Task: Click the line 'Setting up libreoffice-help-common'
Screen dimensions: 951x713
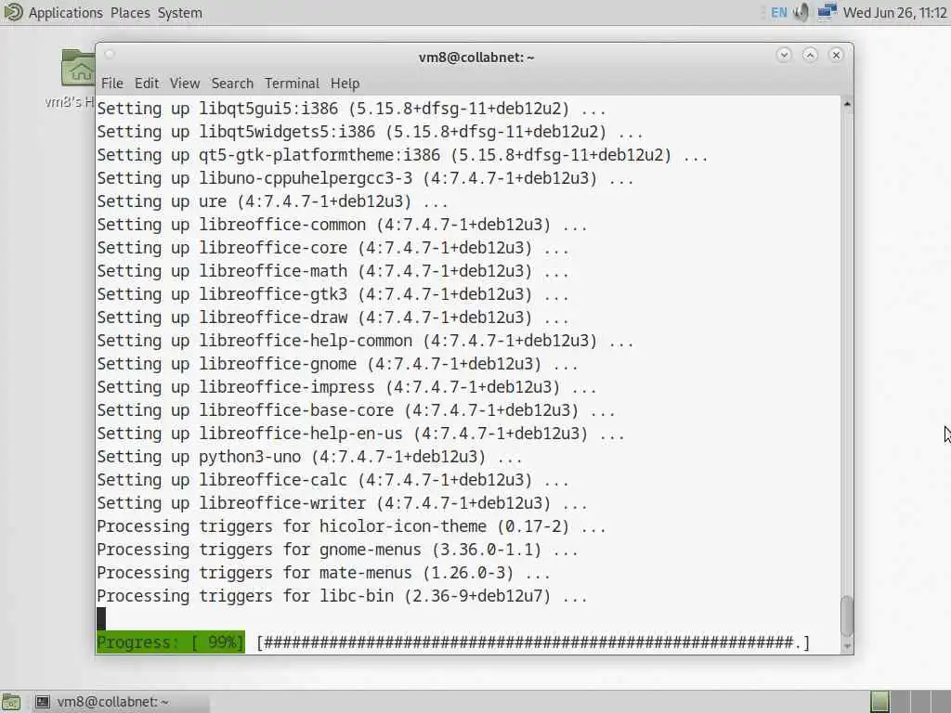Action: pos(366,341)
